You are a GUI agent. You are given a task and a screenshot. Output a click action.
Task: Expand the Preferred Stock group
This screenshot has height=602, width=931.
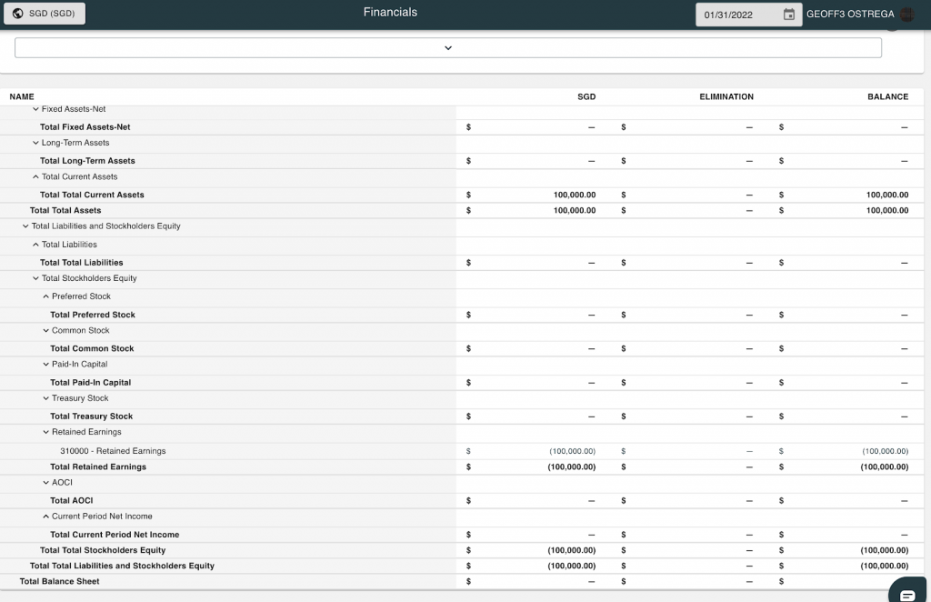(45, 296)
